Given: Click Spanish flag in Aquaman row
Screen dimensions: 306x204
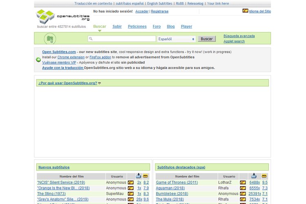Looking at the screenshot, I should pos(243,188).
